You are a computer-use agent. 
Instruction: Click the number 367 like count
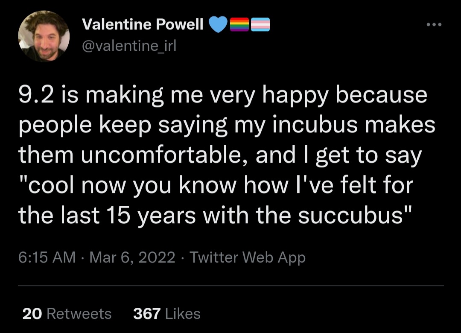coord(147,314)
